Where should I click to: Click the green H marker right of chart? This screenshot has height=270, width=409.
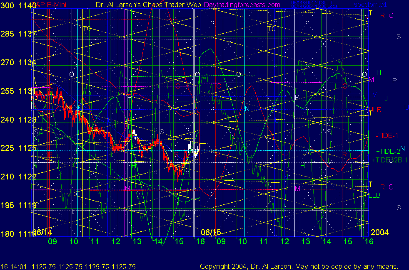click(379, 73)
